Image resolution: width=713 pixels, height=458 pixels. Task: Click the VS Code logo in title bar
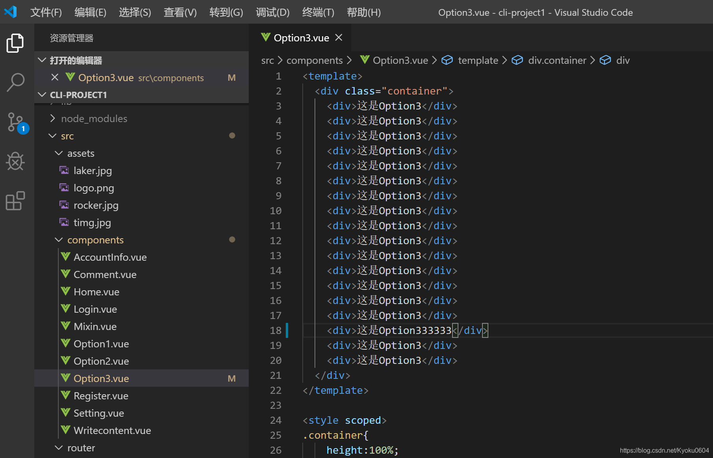11,12
